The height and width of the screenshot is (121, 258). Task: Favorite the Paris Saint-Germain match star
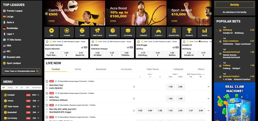[x=47, y=42]
